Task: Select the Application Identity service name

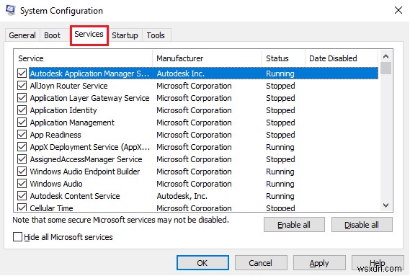Action: tap(63, 110)
